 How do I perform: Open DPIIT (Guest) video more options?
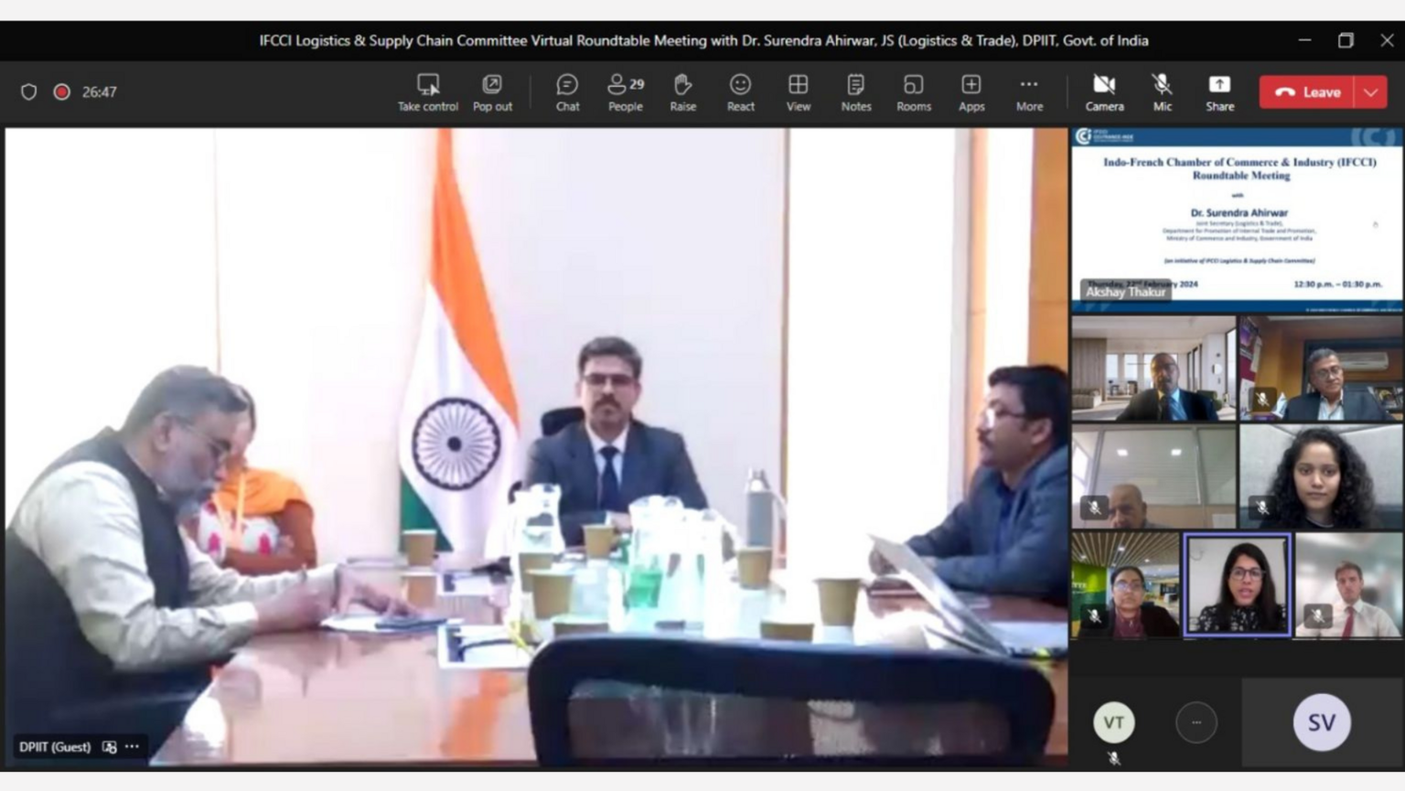click(x=133, y=747)
